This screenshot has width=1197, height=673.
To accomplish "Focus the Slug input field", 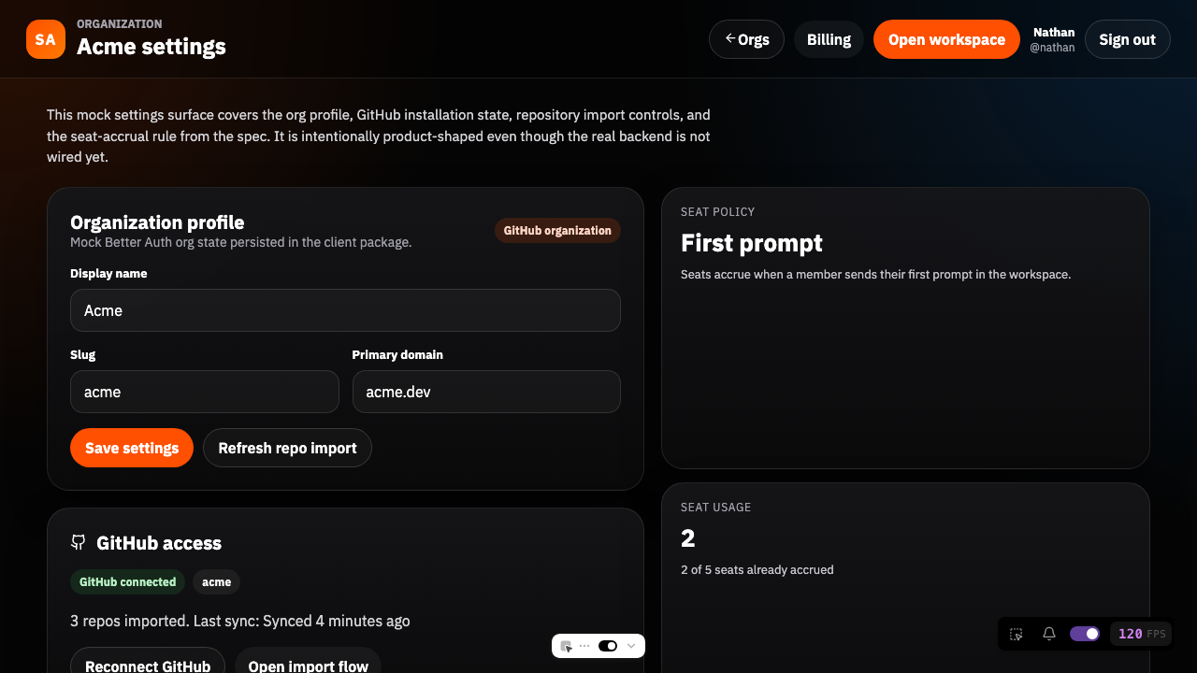I will point(204,392).
